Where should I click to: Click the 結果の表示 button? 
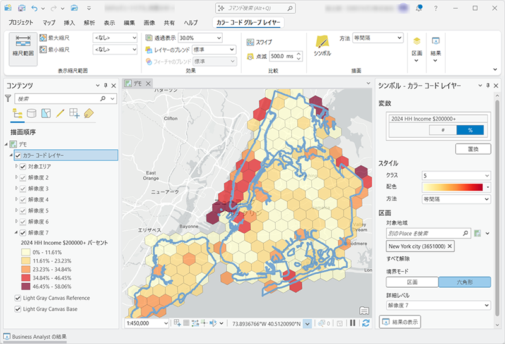click(400, 322)
